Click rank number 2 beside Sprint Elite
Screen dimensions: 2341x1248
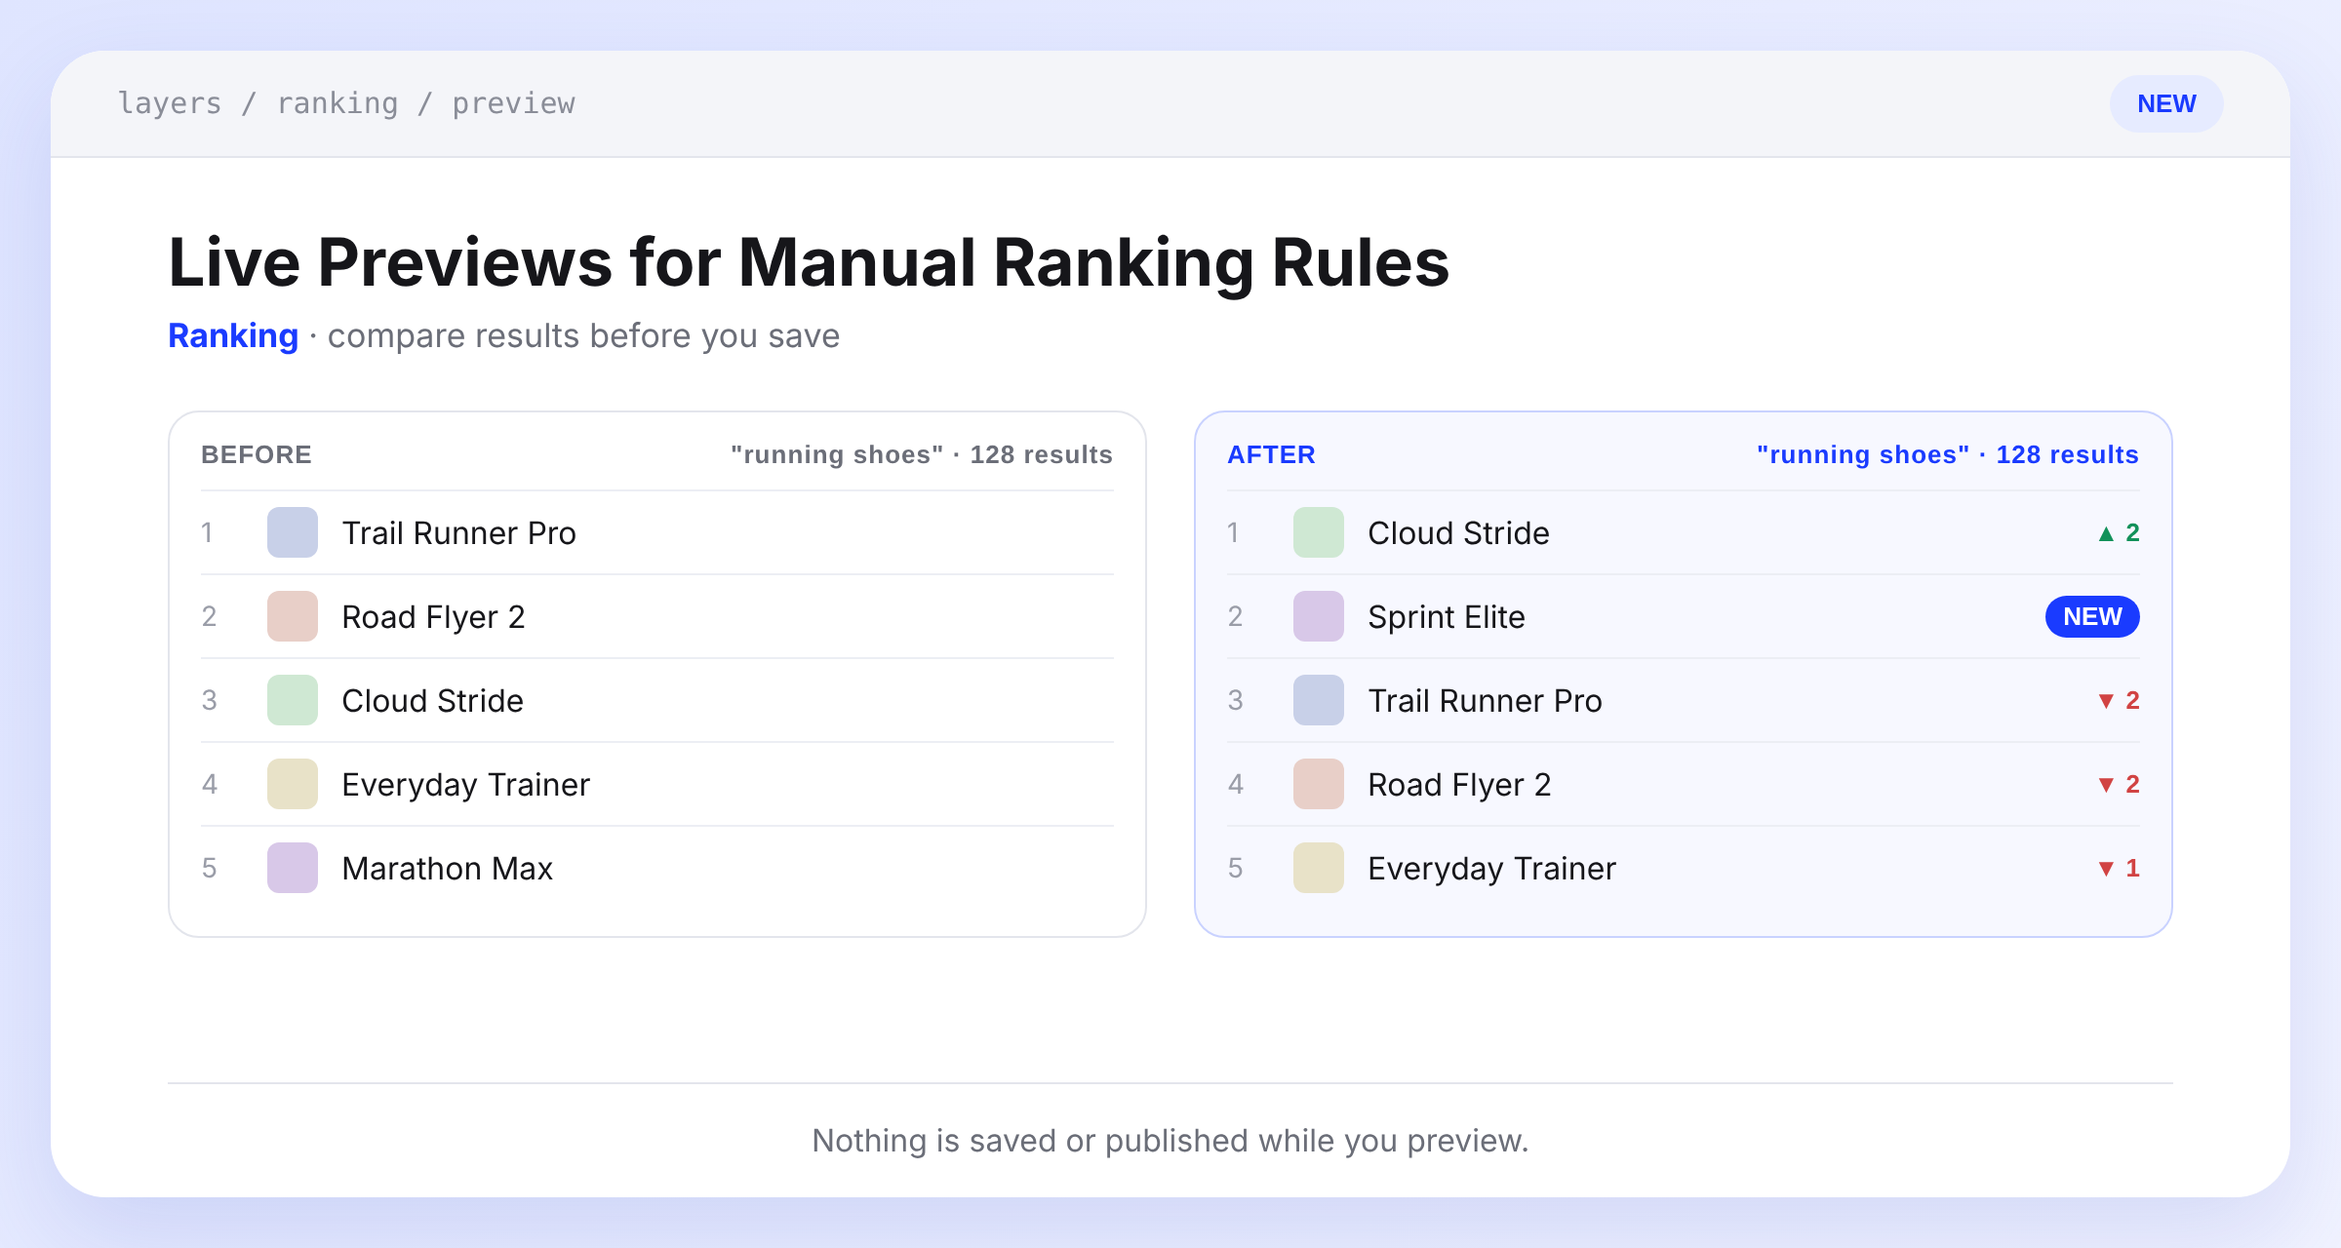coord(1235,616)
